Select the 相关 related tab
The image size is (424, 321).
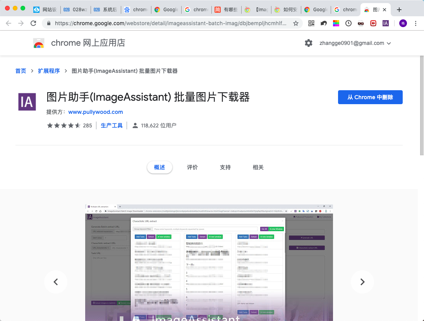258,167
